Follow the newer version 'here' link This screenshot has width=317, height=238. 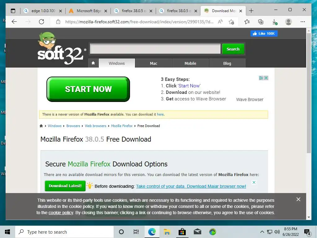(x=160, y=114)
